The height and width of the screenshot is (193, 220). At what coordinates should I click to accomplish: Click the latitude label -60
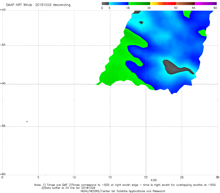(x=3, y=174)
